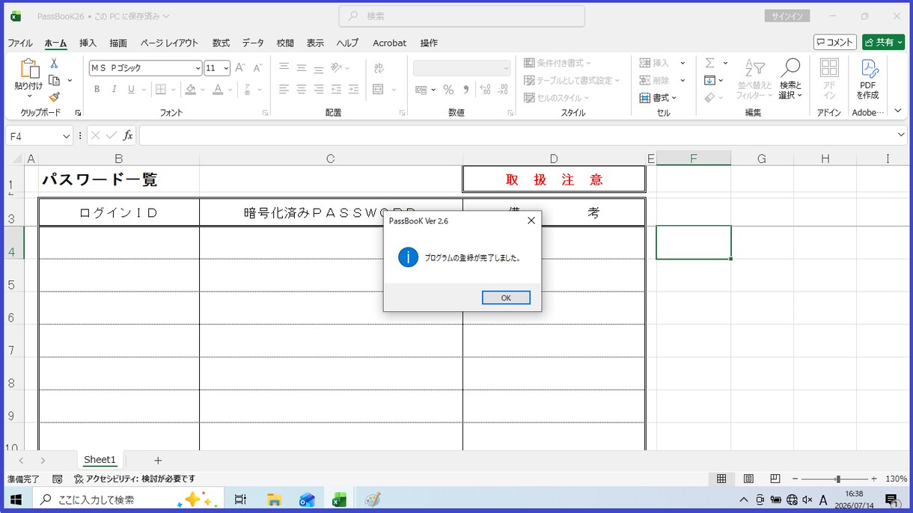Click the fill color bucket icon

[x=190, y=90]
